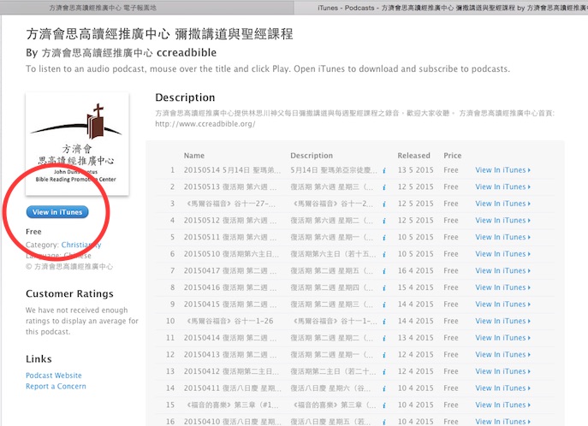Viewport: 588px width, 426px height.
Task: Click the blue View in iTunes button
Action: (x=57, y=212)
